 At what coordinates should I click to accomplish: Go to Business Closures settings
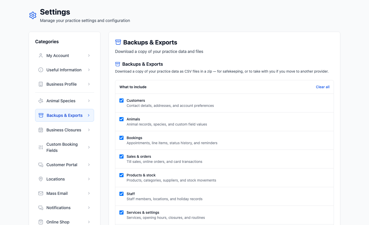(x=65, y=130)
